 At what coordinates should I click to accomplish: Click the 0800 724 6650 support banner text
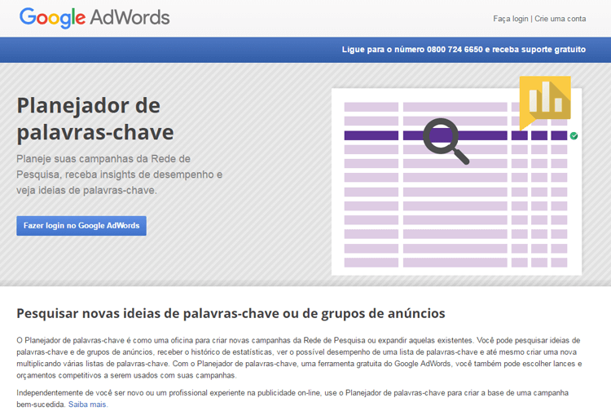(464, 49)
